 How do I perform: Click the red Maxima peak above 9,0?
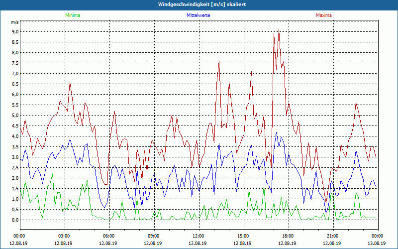coord(279,30)
